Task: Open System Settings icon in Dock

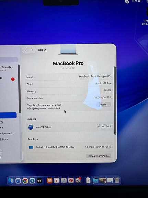Action: point(78,180)
